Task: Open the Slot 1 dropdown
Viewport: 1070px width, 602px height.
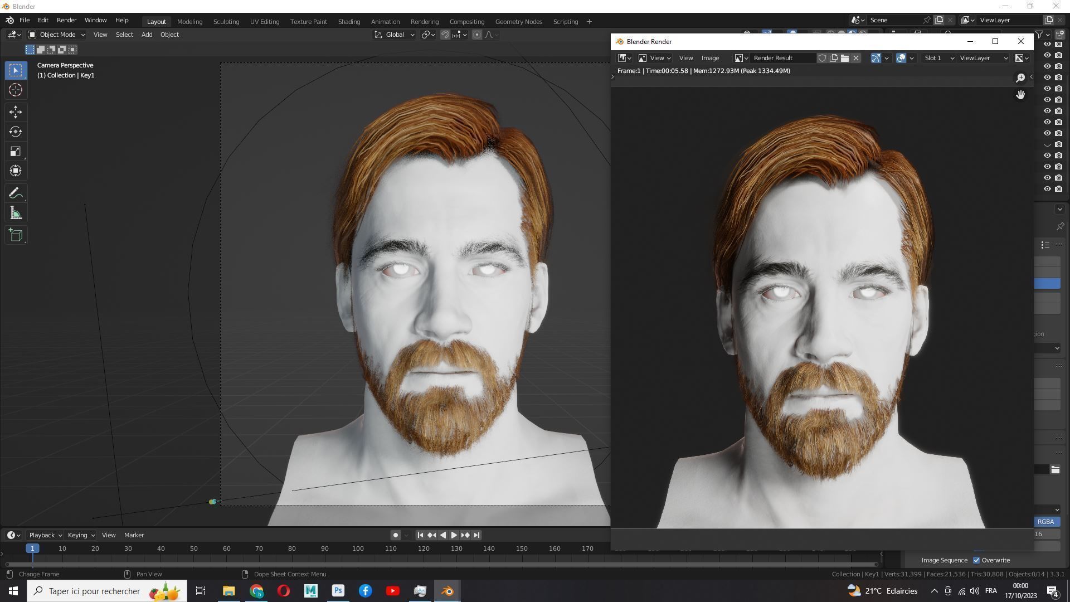Action: click(x=938, y=58)
